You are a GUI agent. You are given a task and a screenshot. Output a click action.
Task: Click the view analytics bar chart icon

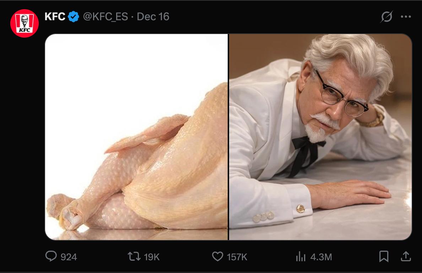pos(301,256)
